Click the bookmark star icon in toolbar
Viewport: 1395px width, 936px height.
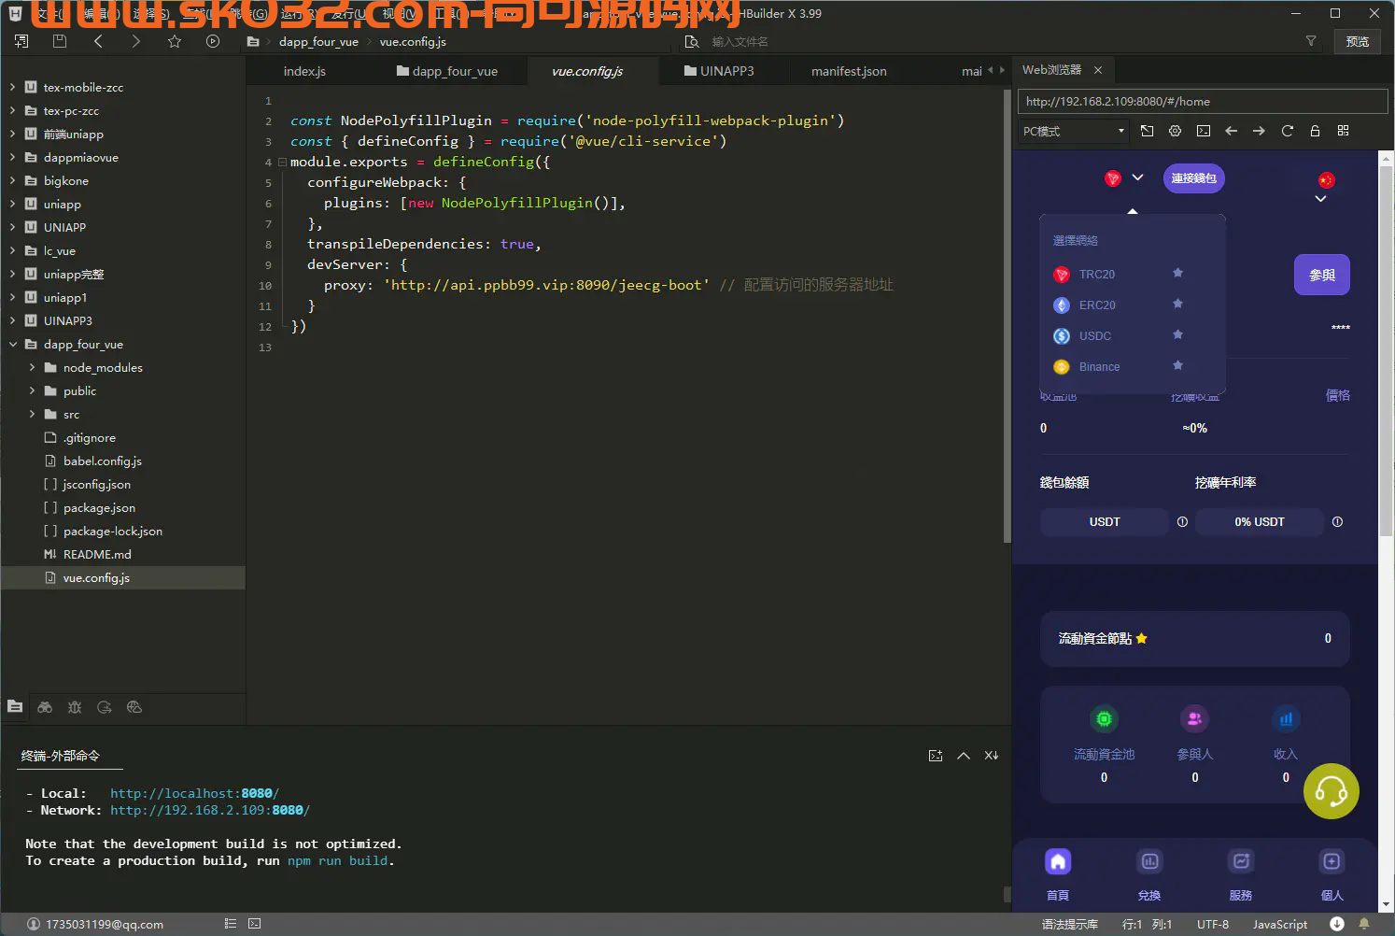175,41
